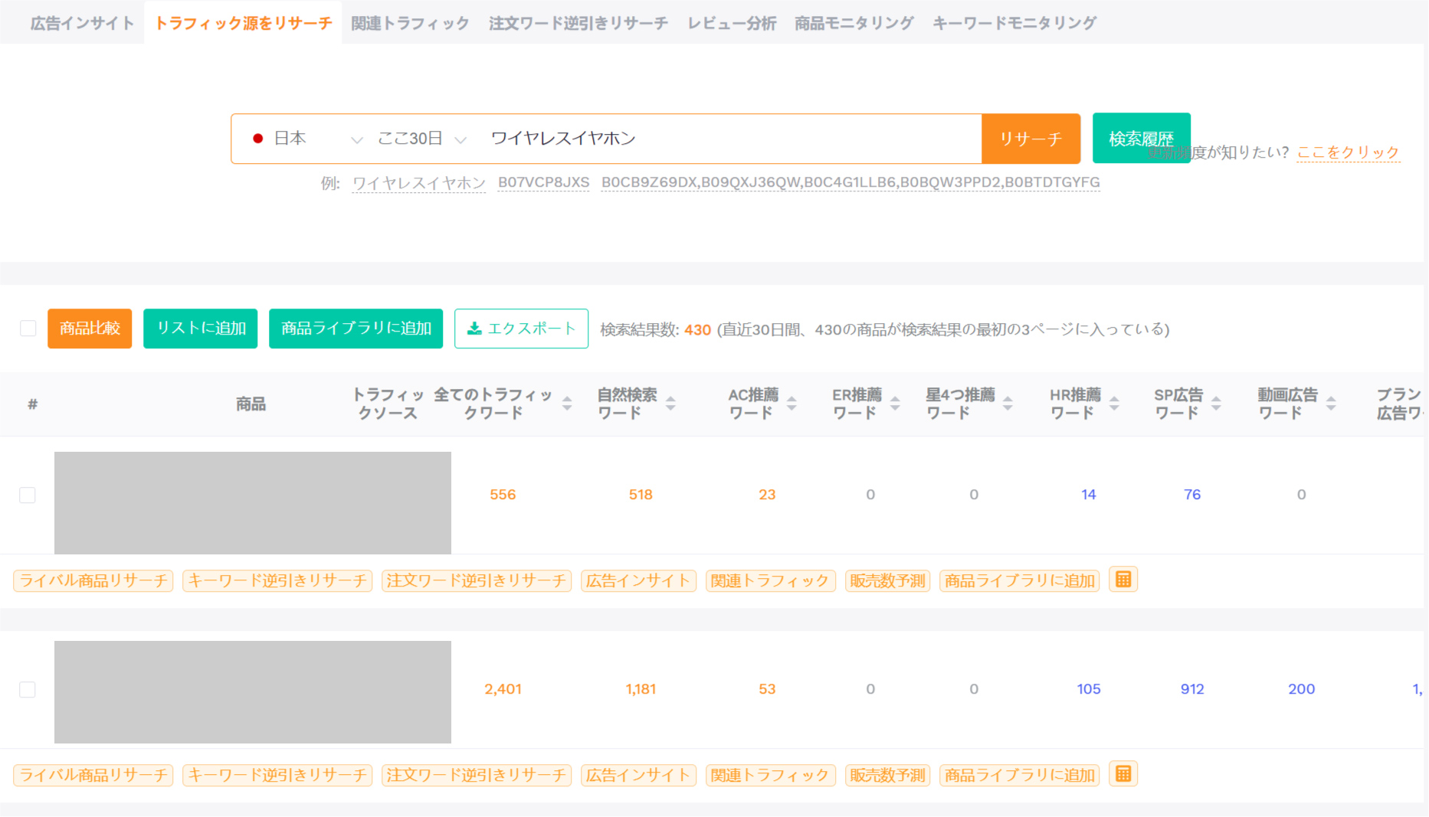The height and width of the screenshot is (817, 1429).
Task: Sort the HR推薦ワード column
Action: (1115, 404)
